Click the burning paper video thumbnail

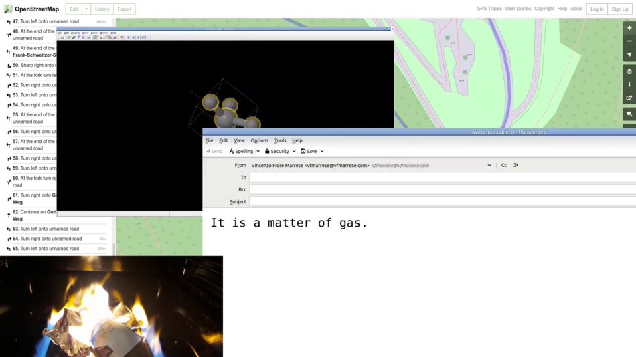tap(111, 306)
